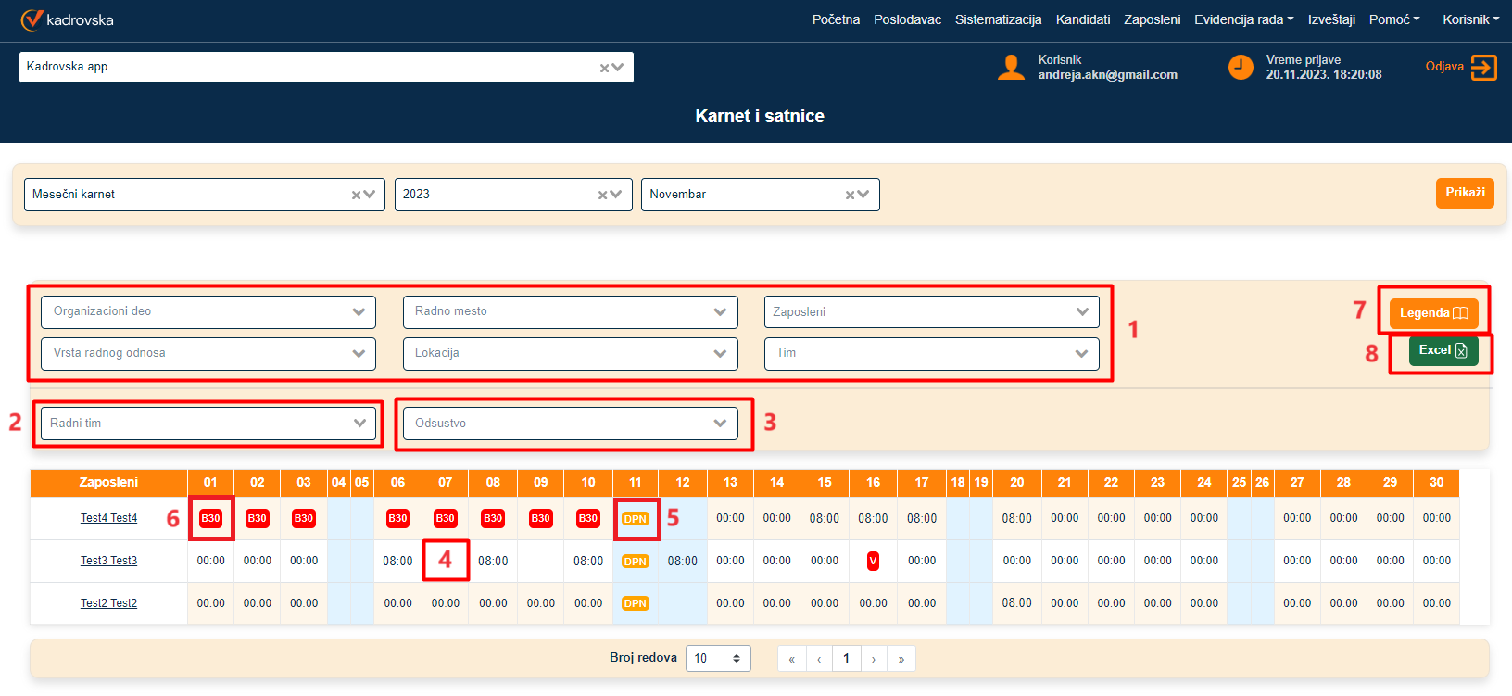Click the Odjava logout icon
The width and height of the screenshot is (1512, 696).
click(1483, 68)
